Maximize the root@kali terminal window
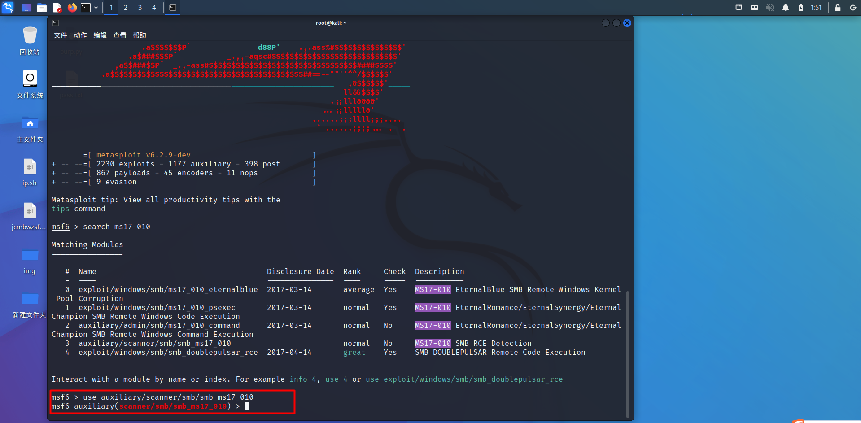861x423 pixels. 616,23
